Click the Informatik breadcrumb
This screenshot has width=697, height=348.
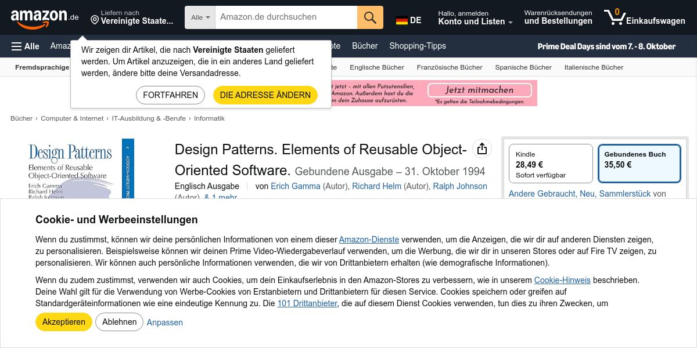pos(209,118)
